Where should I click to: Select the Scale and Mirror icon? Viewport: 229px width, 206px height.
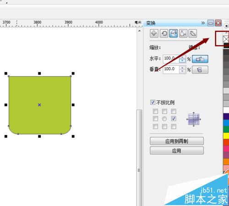click(174, 33)
